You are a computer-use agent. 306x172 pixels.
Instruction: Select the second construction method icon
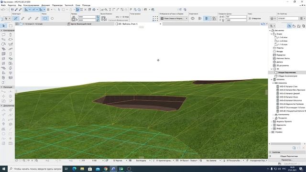pyautogui.click(x=22, y=18)
